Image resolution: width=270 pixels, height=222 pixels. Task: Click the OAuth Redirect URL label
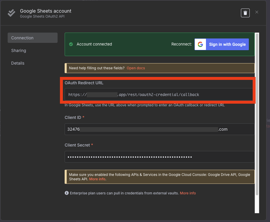(84, 83)
